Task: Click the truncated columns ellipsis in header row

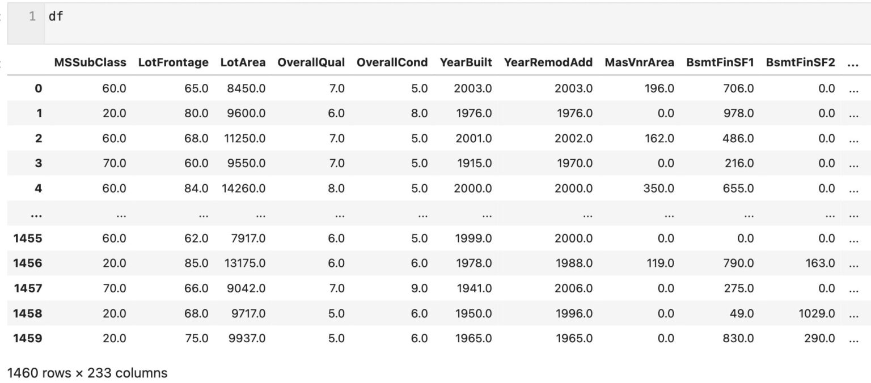Action: pos(852,63)
